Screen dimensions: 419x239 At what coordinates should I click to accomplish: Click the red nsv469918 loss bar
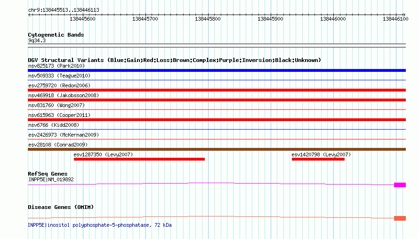tap(217, 100)
